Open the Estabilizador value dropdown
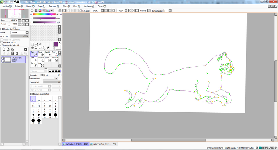This screenshot has width=278, height=150. (x=170, y=11)
